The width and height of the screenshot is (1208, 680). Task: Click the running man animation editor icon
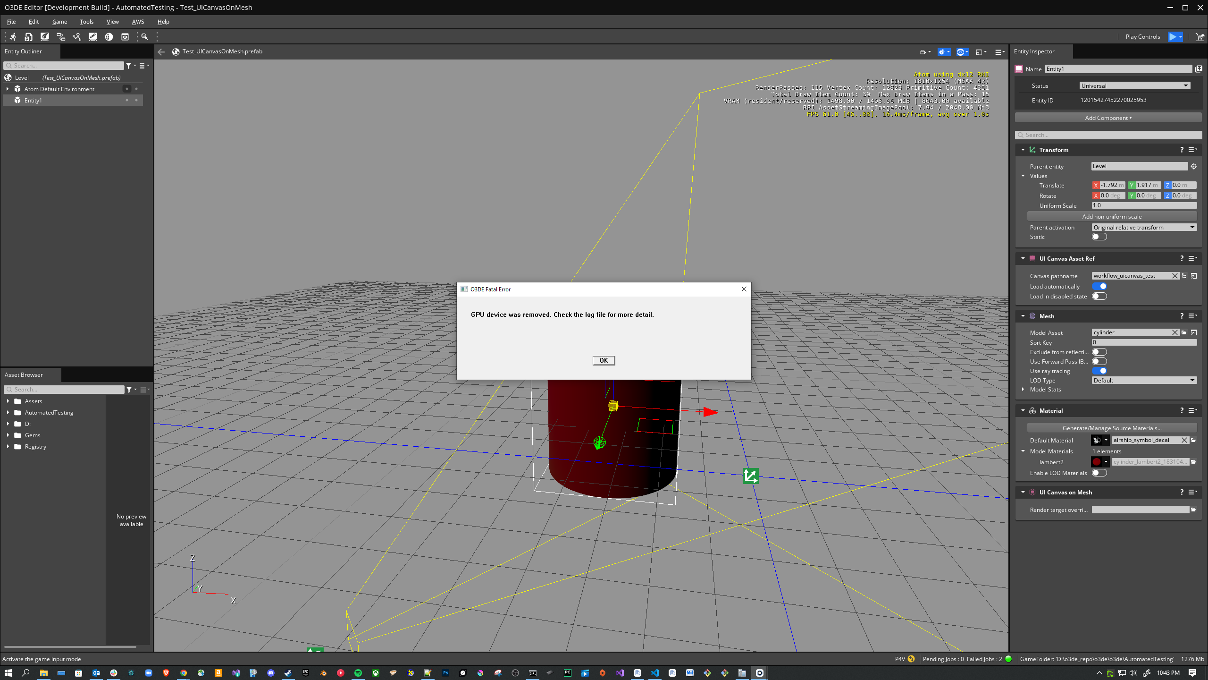click(x=13, y=37)
